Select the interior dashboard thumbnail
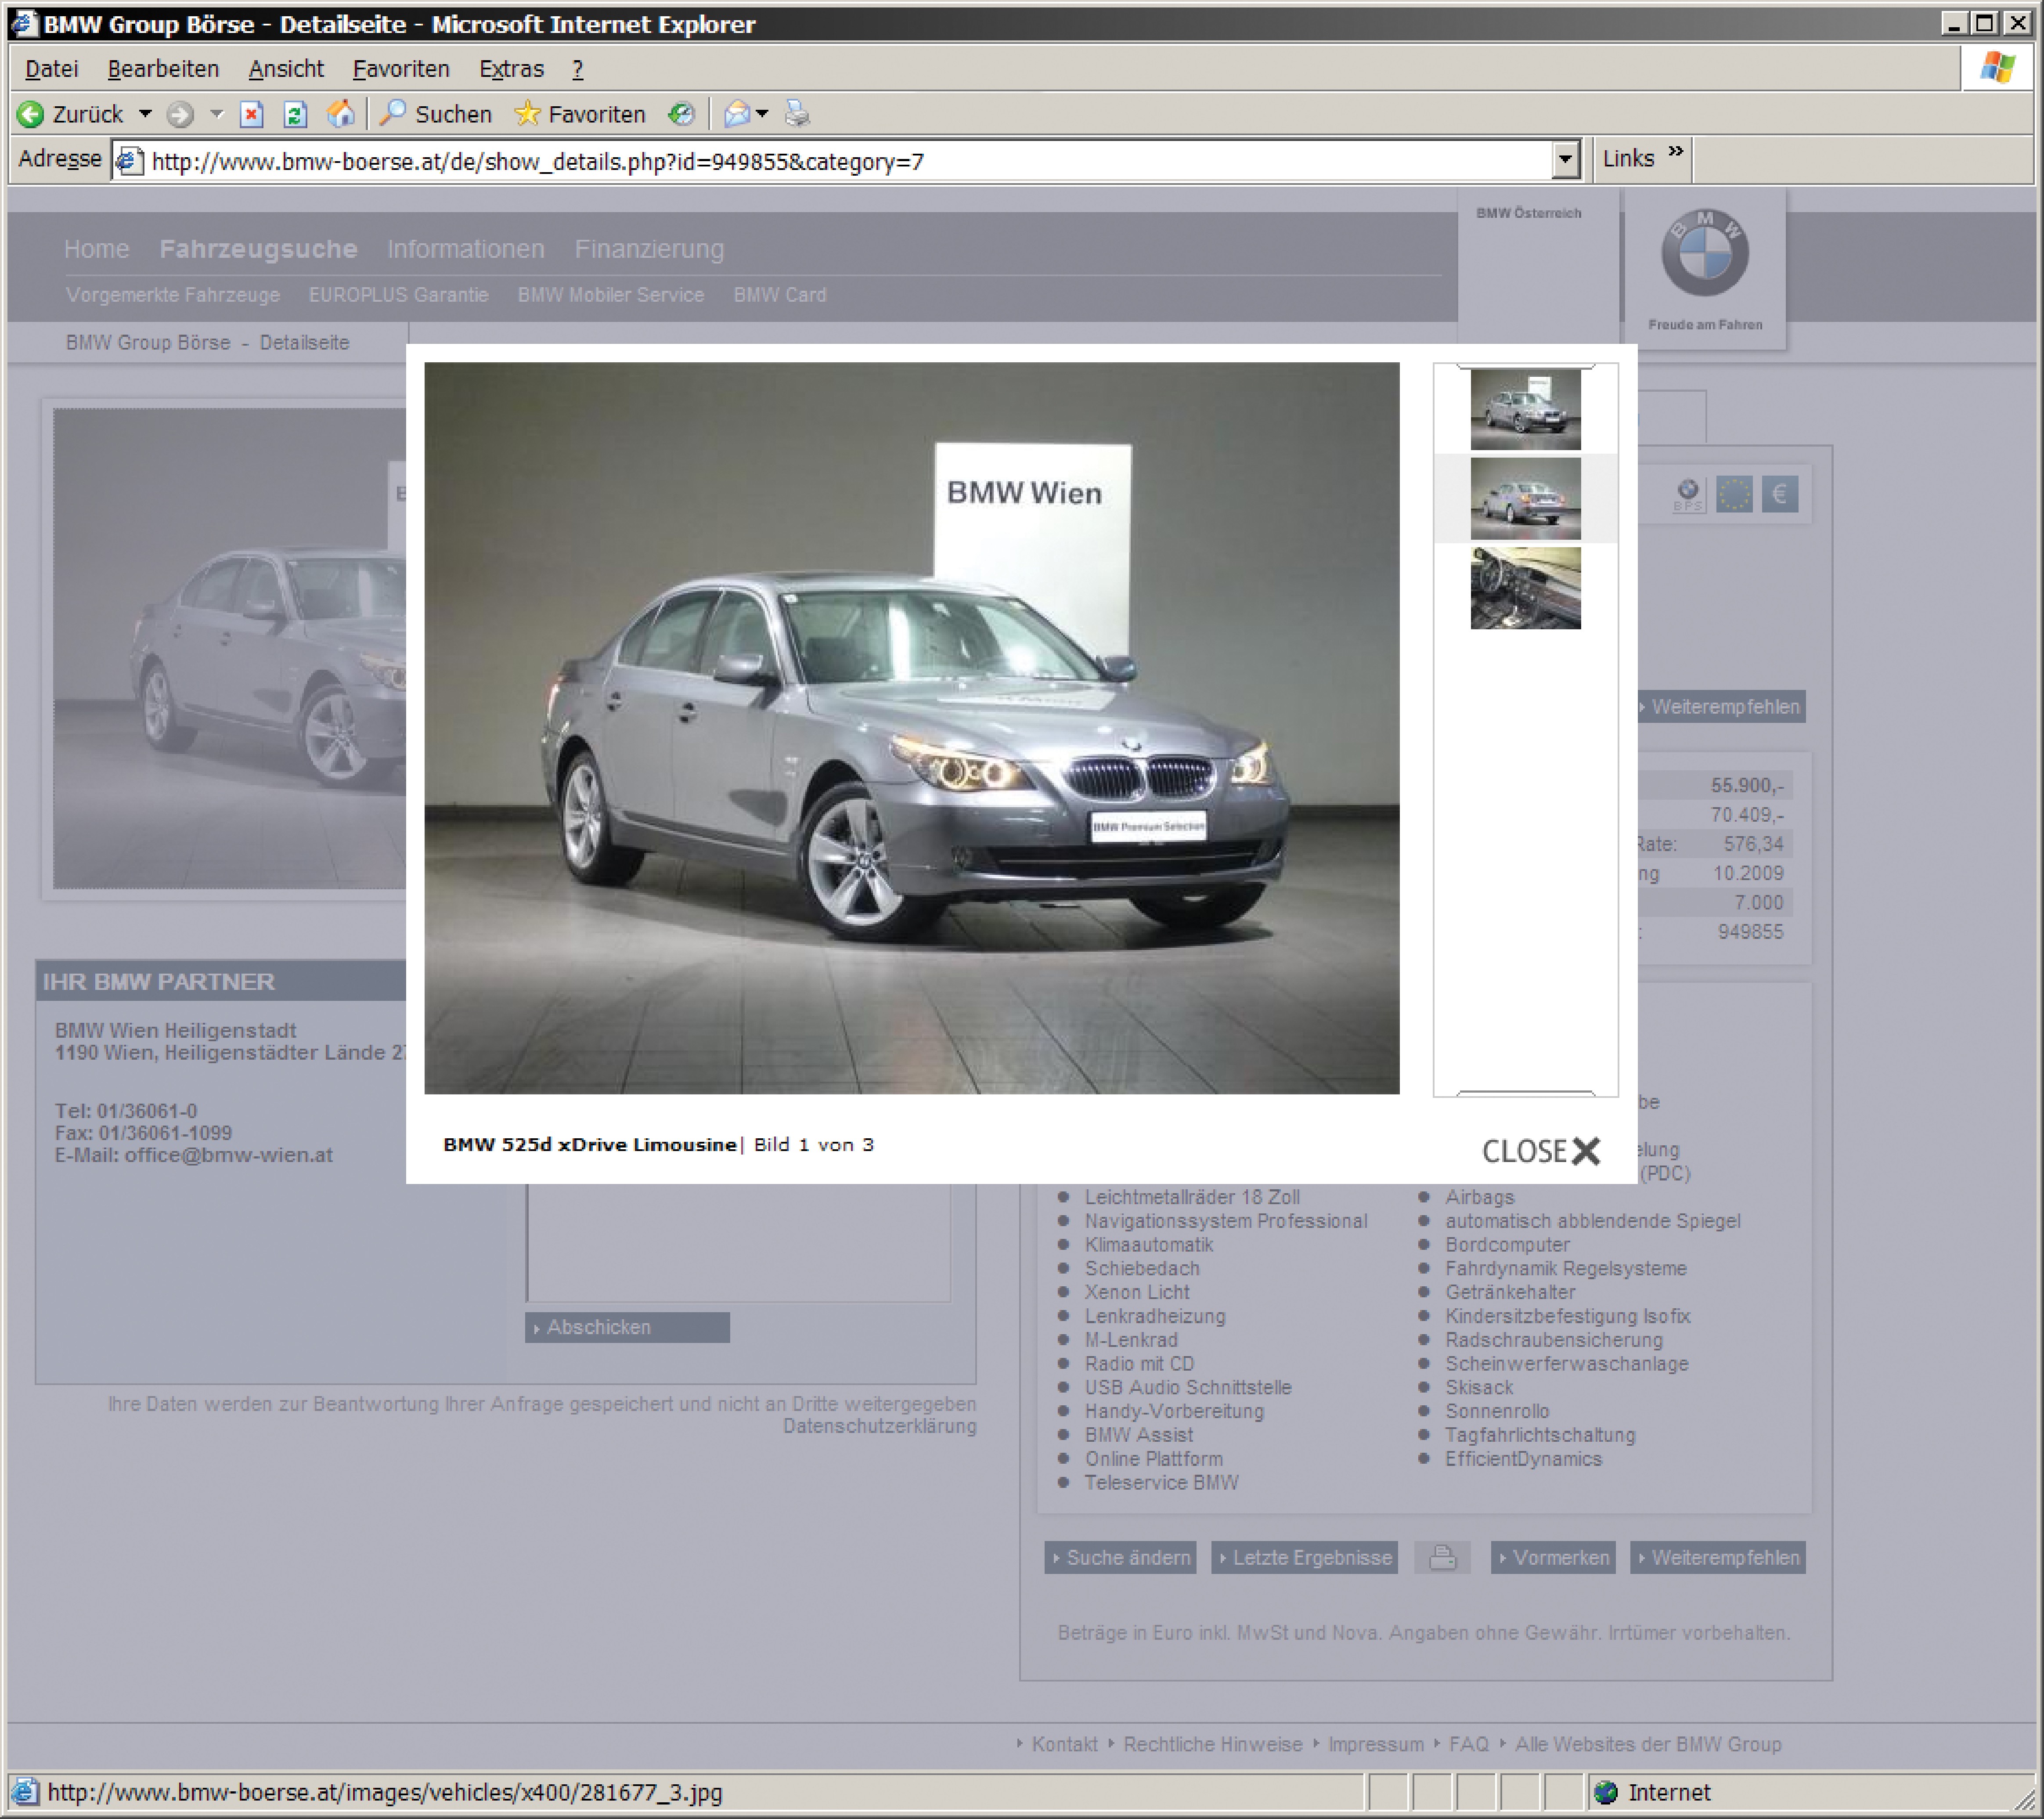The width and height of the screenshot is (2044, 1819). pos(1525,587)
